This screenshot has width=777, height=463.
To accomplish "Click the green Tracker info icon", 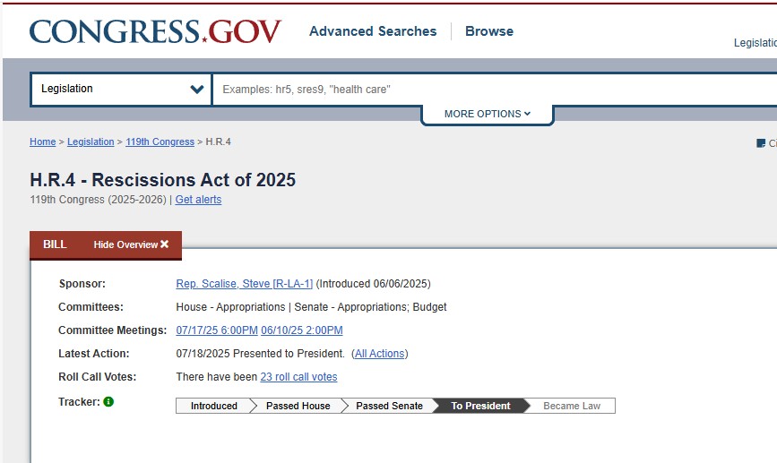I will 108,401.
